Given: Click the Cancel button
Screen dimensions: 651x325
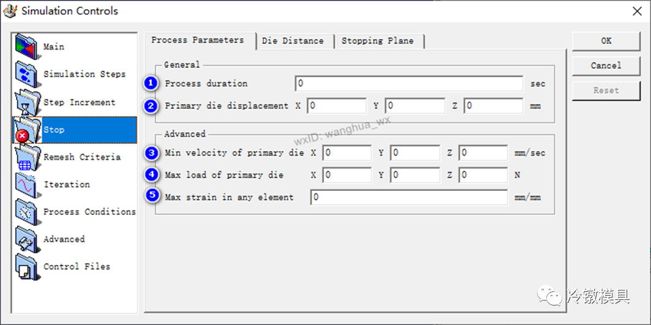Looking at the screenshot, I should pos(606,65).
